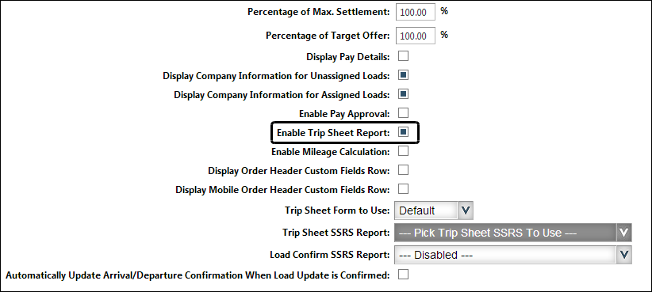Open the Trip Sheet SSRS Report dropdown
652x292 pixels.
point(512,233)
